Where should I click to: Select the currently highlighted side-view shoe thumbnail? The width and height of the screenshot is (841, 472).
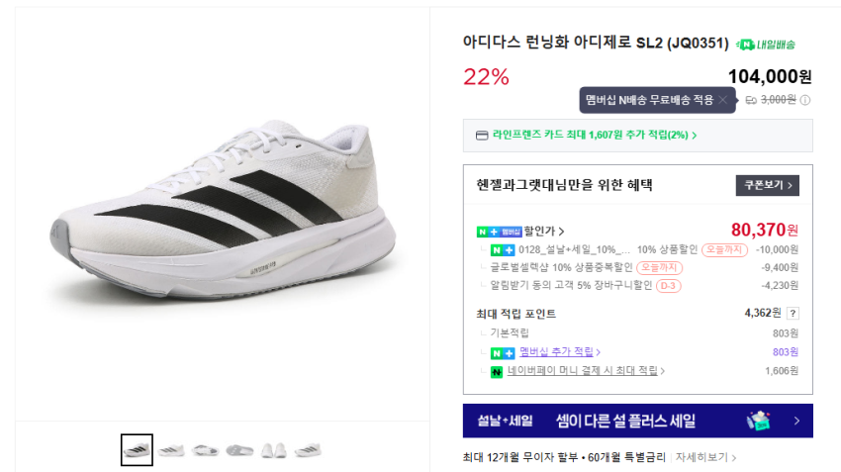click(137, 450)
